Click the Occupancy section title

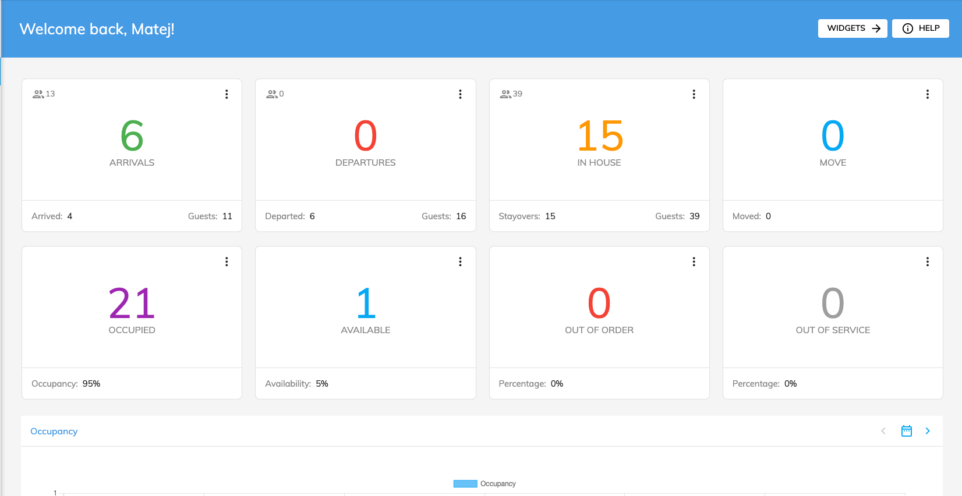[x=54, y=431]
